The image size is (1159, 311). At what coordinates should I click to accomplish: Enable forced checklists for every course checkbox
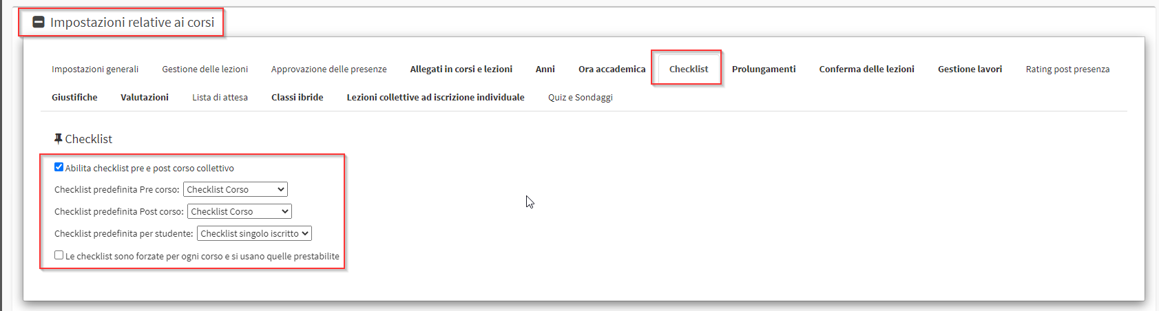coord(59,255)
